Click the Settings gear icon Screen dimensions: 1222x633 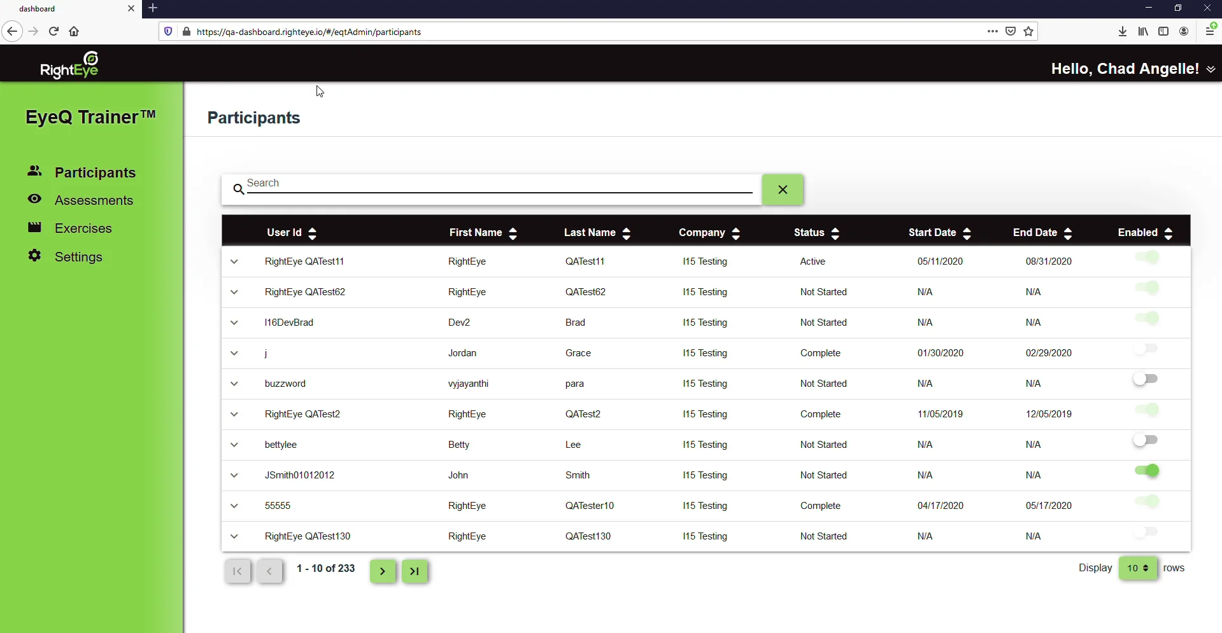[x=34, y=256]
